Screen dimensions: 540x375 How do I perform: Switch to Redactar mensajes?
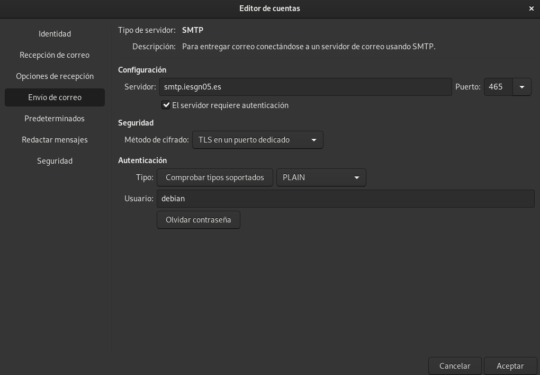(x=55, y=139)
